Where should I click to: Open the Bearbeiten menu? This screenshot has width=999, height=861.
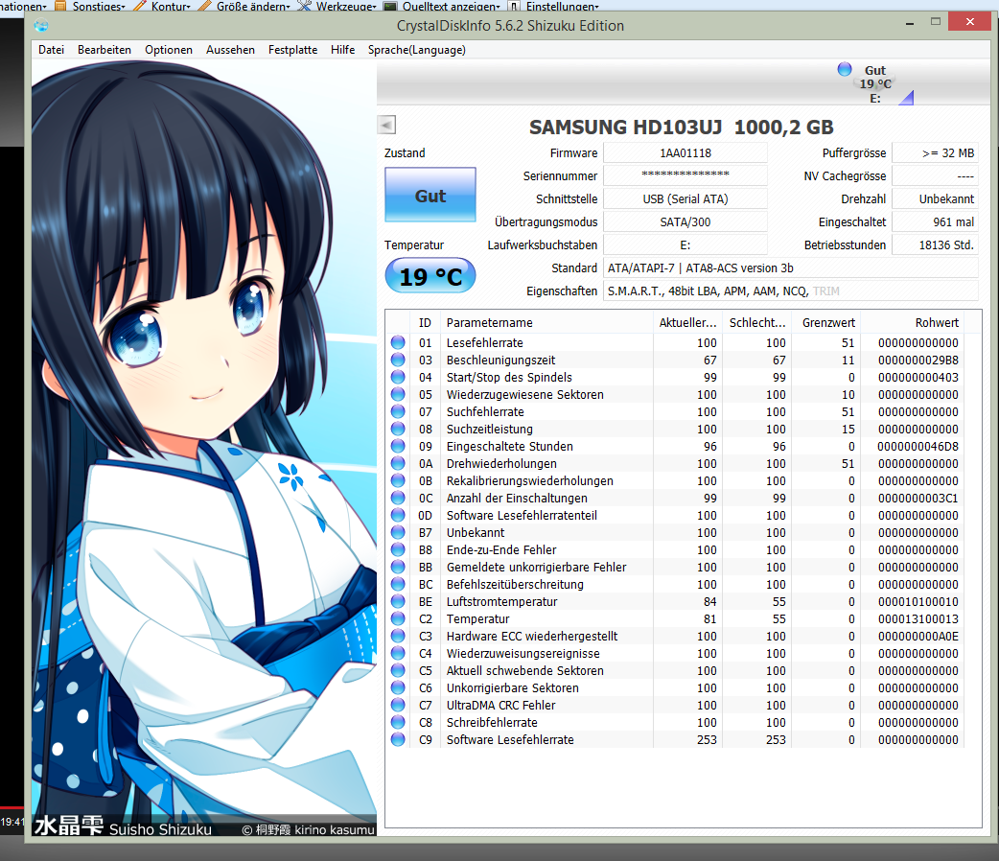click(x=105, y=50)
